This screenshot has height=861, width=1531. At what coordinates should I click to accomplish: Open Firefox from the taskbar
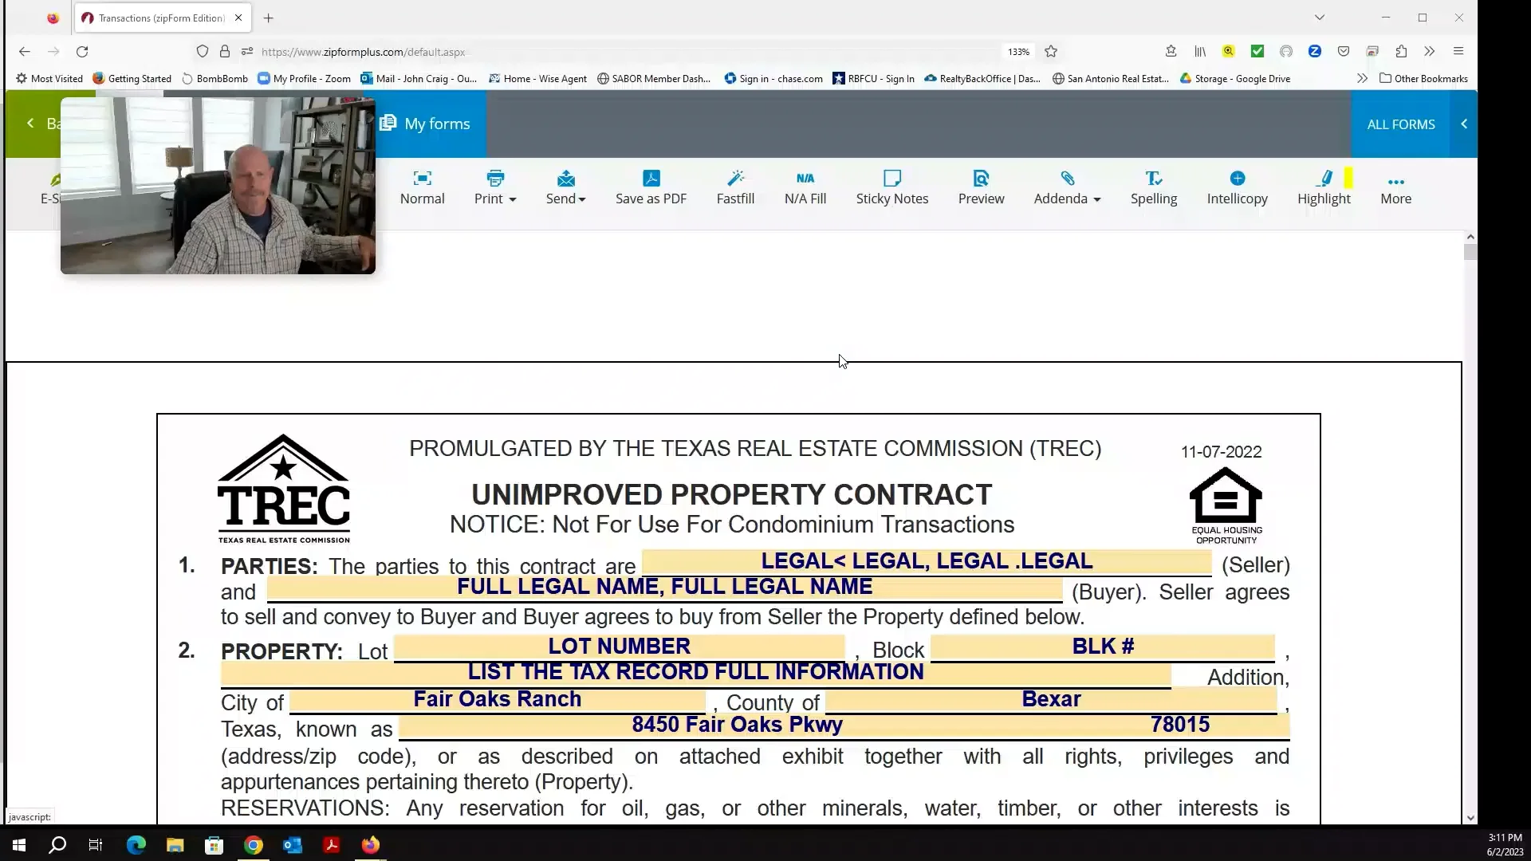point(369,844)
